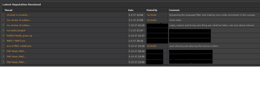
Task: Click green reputation icon beside 'MAFT / MAFT pro'
Action: pos(4,41)
